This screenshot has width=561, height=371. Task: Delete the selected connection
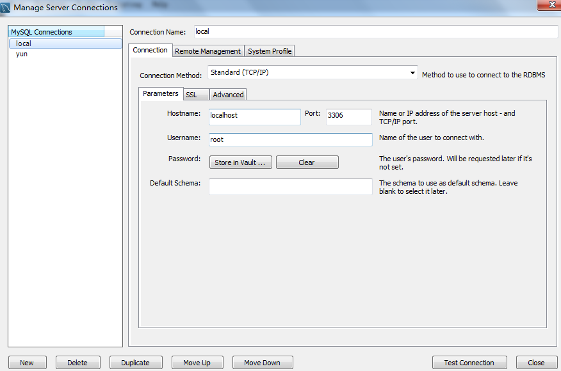[x=77, y=363]
